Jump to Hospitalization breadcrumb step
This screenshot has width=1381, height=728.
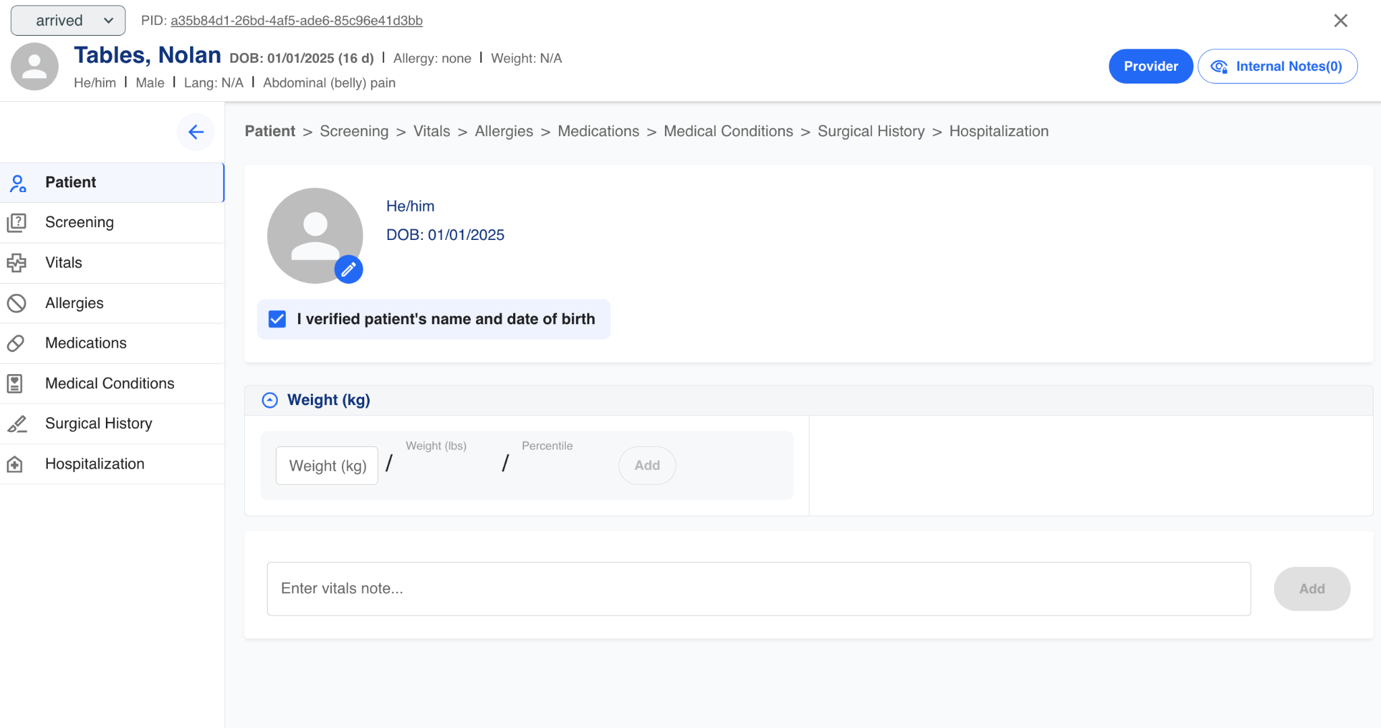pos(999,131)
